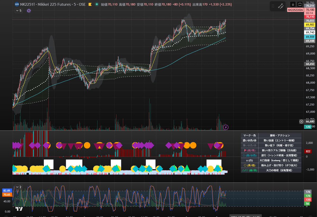Click the triangle (緑/茶) legend cell
Image resolution: width=317 pixels, height=217 pixels.
pyautogui.click(x=250, y=170)
